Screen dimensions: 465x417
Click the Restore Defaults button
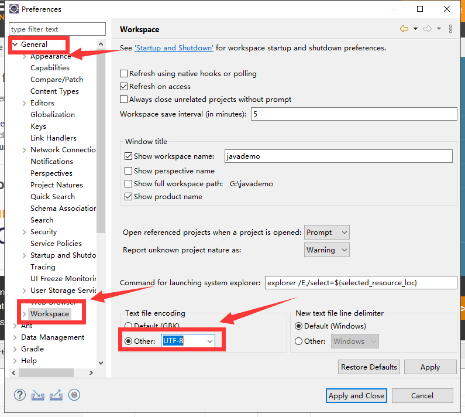pos(369,367)
